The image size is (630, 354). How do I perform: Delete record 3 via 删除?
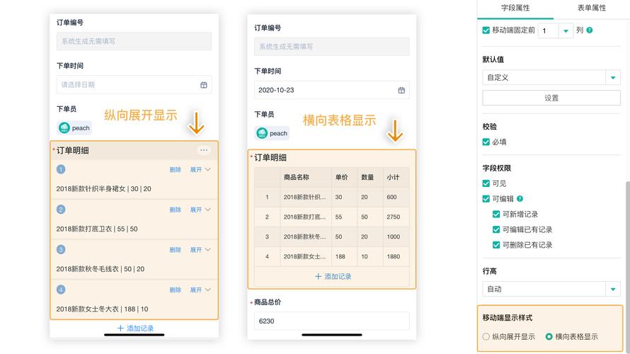click(x=175, y=250)
